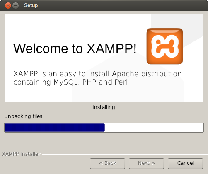Cancel the XAMPP installation
Image resolution: width=208 pixels, height=174 pixels.
pyautogui.click(x=185, y=164)
